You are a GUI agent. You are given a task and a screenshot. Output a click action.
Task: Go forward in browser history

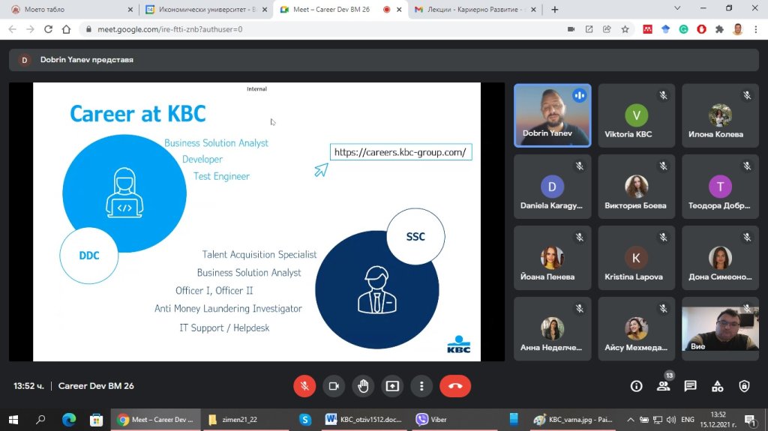[30, 29]
